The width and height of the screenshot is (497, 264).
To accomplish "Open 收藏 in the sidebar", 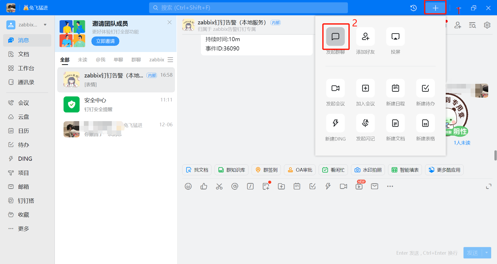I will 27,215.
